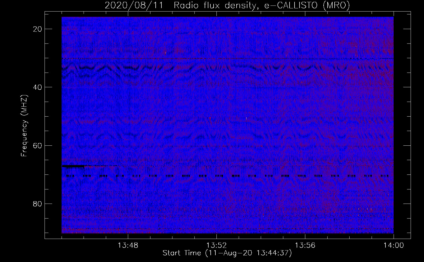Screen dimensions: 424x262
Task: Click the 13:48 time tick label
Action: click(x=128, y=245)
